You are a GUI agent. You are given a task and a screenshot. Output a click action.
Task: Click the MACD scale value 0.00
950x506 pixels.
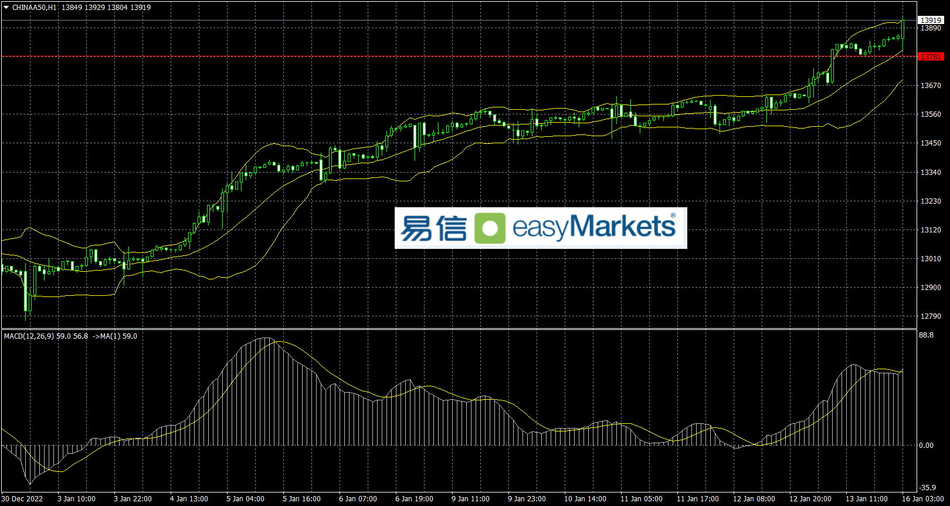coord(927,446)
